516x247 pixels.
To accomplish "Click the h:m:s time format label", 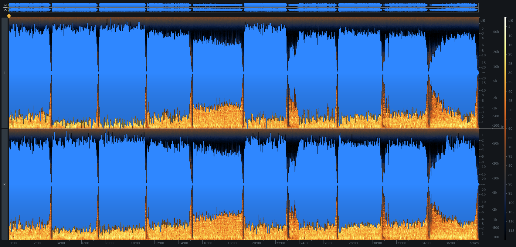I will click(474, 243).
